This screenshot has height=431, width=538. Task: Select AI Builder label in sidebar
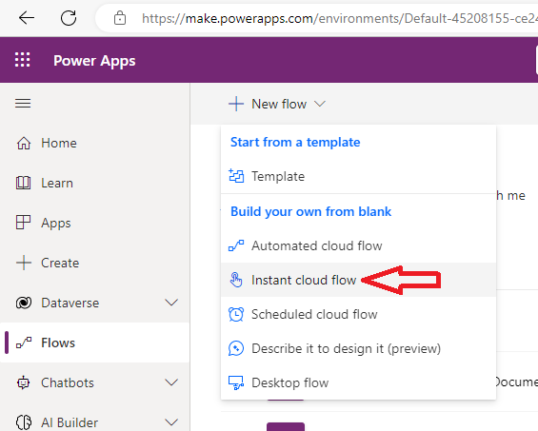pyautogui.click(x=70, y=422)
